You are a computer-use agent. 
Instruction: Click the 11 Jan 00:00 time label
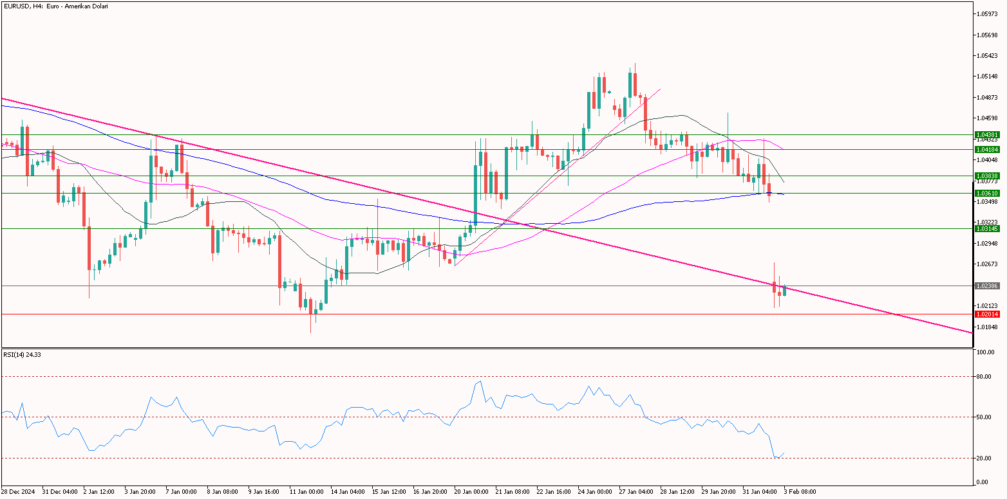(x=306, y=492)
